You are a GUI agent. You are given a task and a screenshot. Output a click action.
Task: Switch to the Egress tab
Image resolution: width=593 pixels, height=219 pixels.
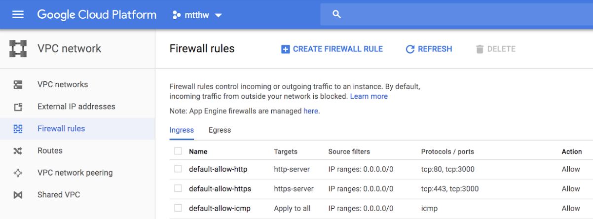tap(220, 130)
